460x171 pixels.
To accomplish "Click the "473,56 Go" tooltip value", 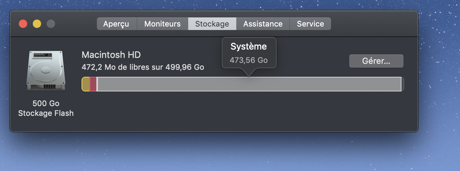I will (248, 60).
